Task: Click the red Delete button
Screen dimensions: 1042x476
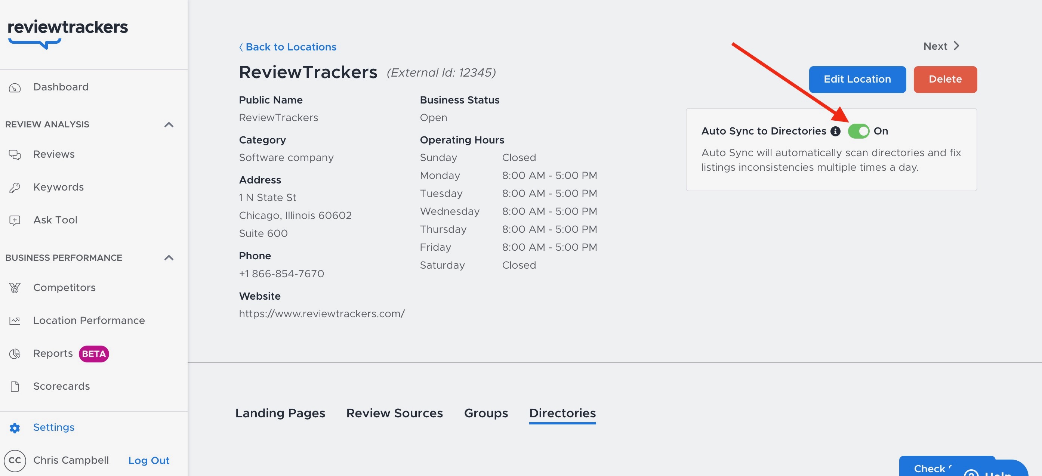Action: pos(945,79)
